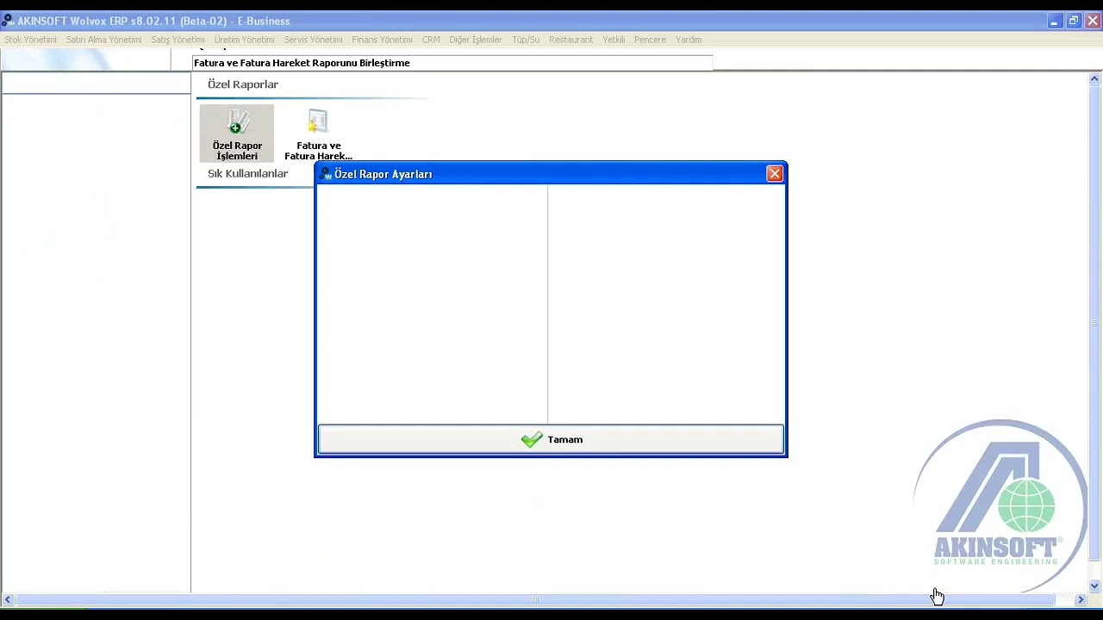Screen dimensions: 1103x620
Task: Minimize the AKINSOFT Wolvox ERP window
Action: [x=1055, y=21]
